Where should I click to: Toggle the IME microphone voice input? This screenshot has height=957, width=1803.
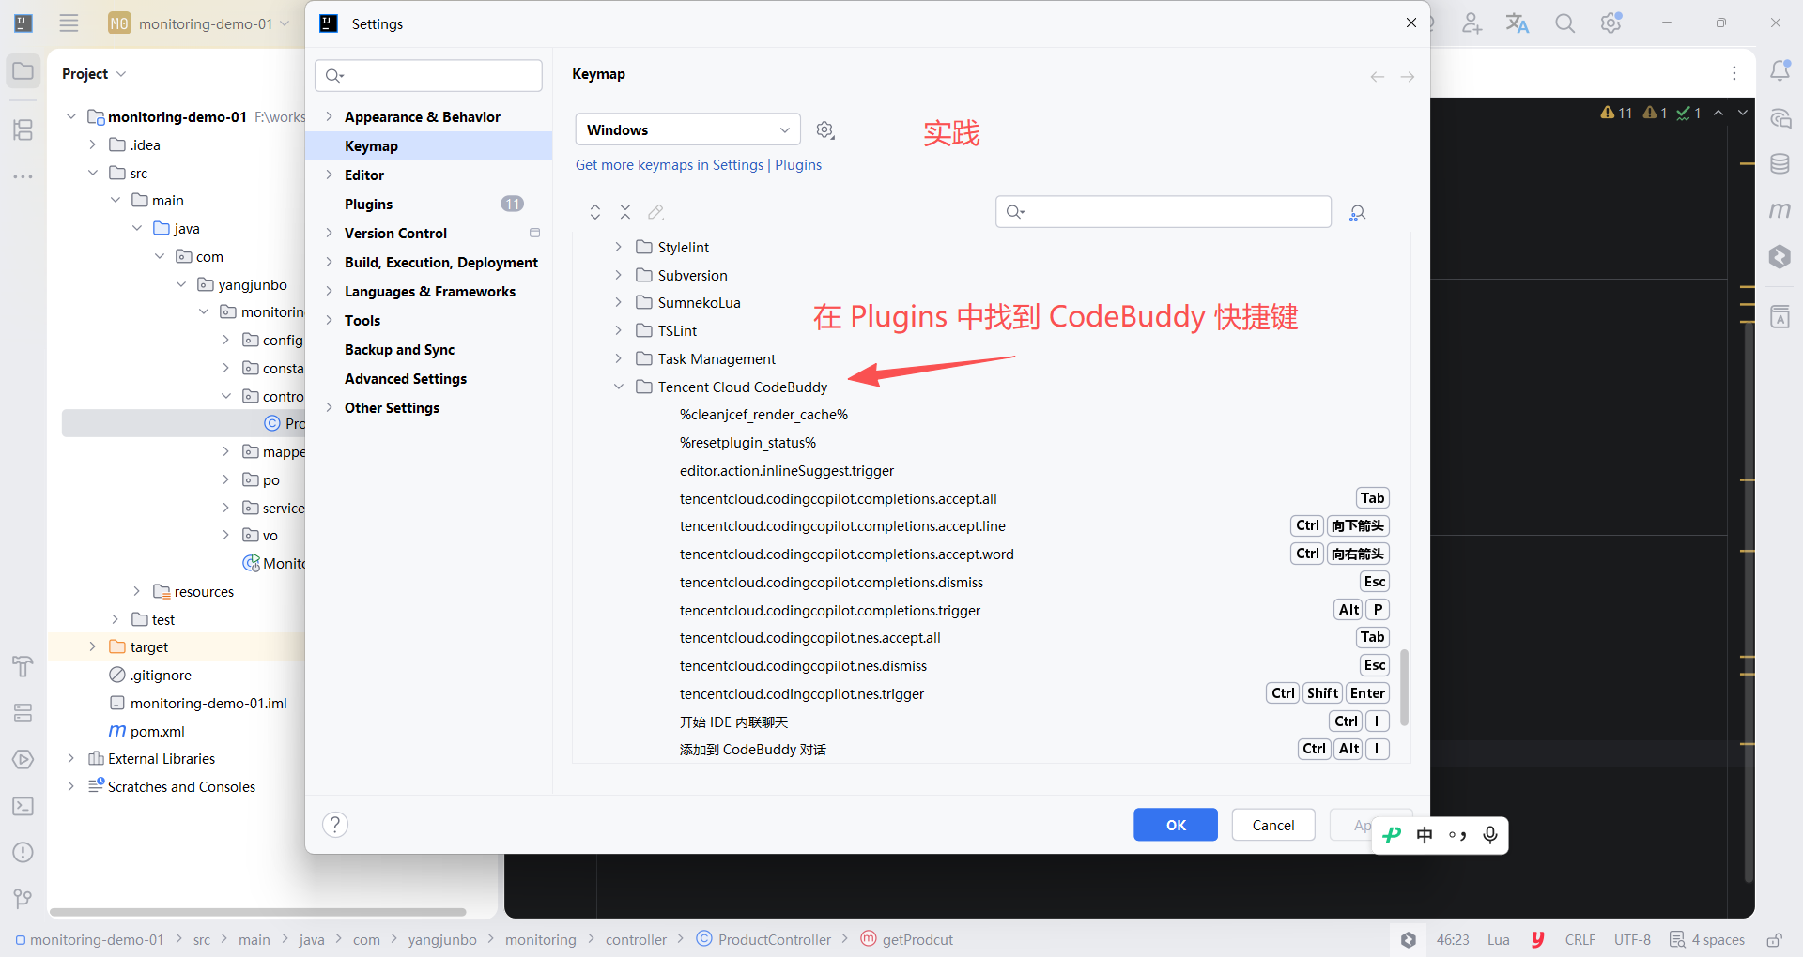(x=1490, y=835)
